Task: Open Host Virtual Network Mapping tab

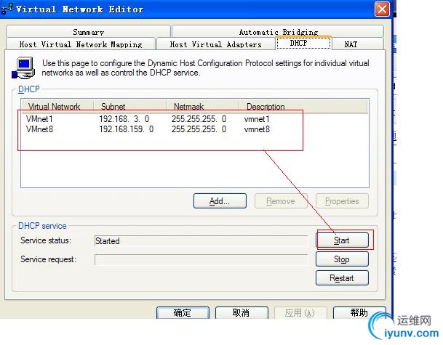Action: (81, 44)
